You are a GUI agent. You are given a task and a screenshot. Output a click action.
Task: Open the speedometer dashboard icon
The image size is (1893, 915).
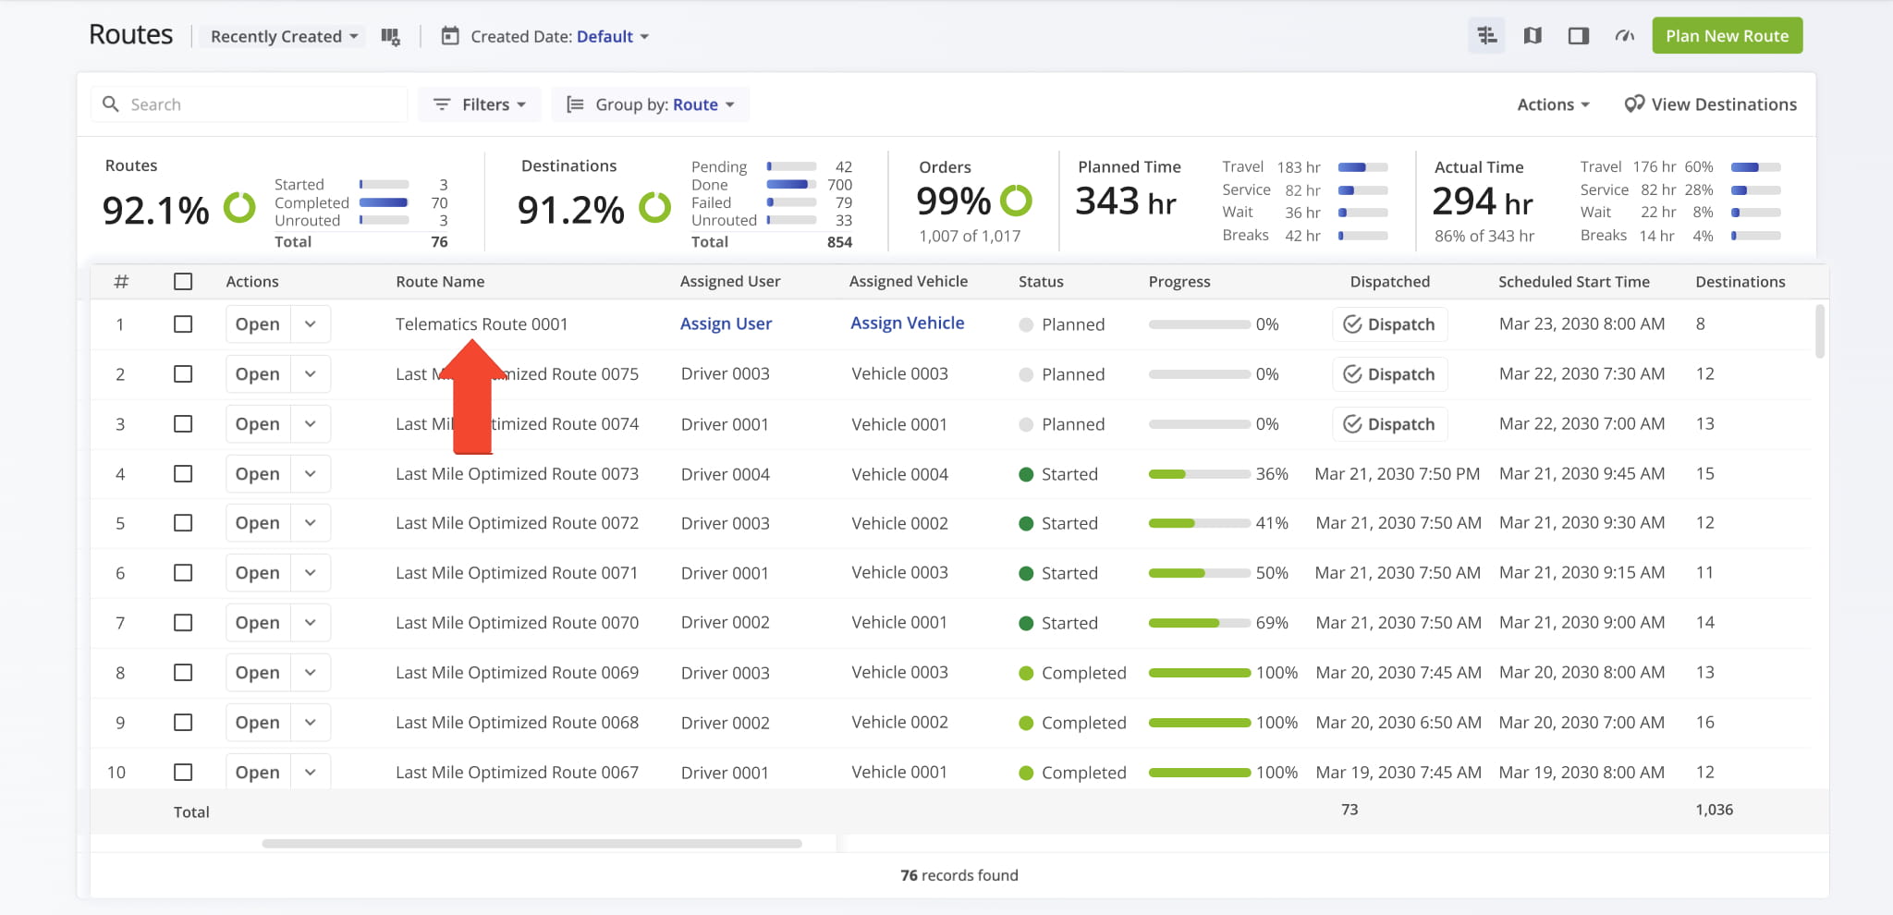[x=1624, y=36]
